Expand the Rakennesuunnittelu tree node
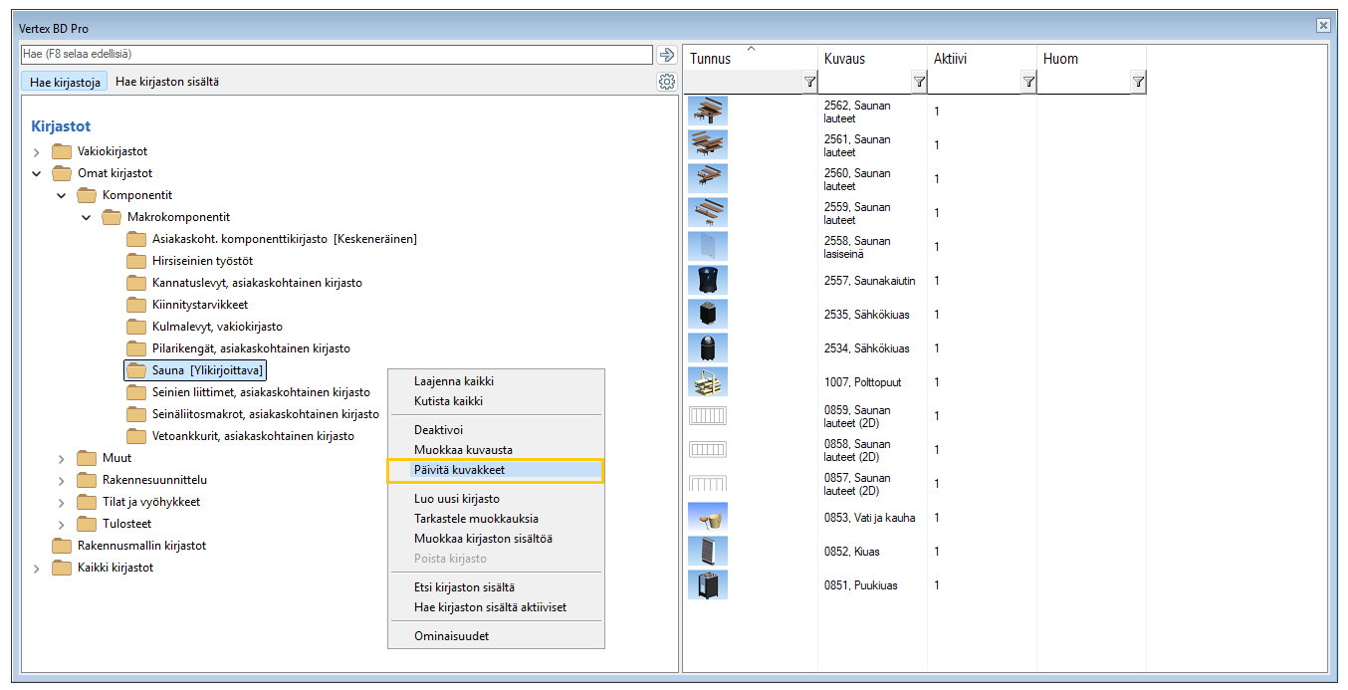Image resolution: width=1348 pixels, height=690 pixels. click(x=62, y=481)
